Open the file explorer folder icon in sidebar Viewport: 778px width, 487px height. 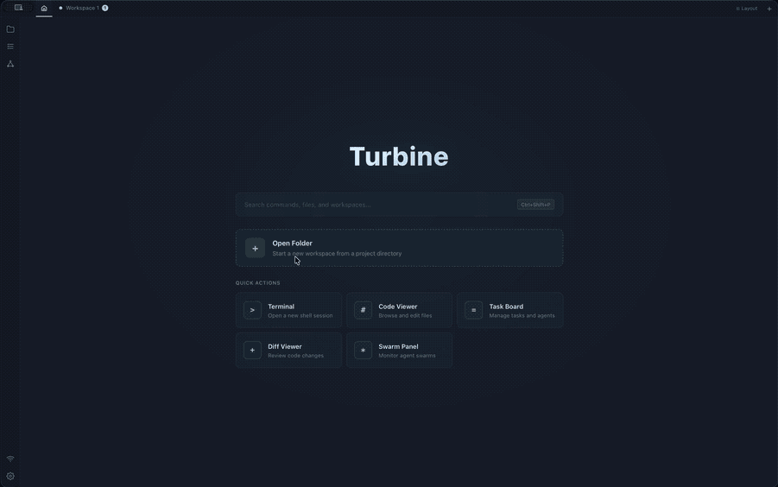tap(10, 29)
